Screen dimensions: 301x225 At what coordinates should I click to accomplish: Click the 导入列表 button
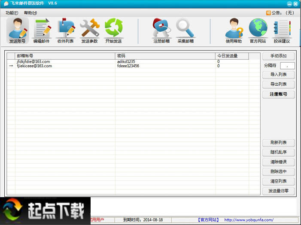pos(279,75)
